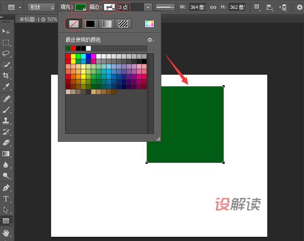
Task: Switch fill type to gradient
Action: pos(107,24)
